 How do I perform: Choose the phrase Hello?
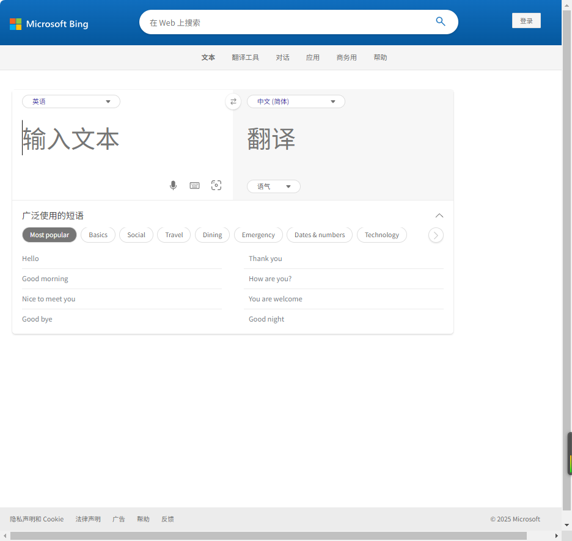122,259
